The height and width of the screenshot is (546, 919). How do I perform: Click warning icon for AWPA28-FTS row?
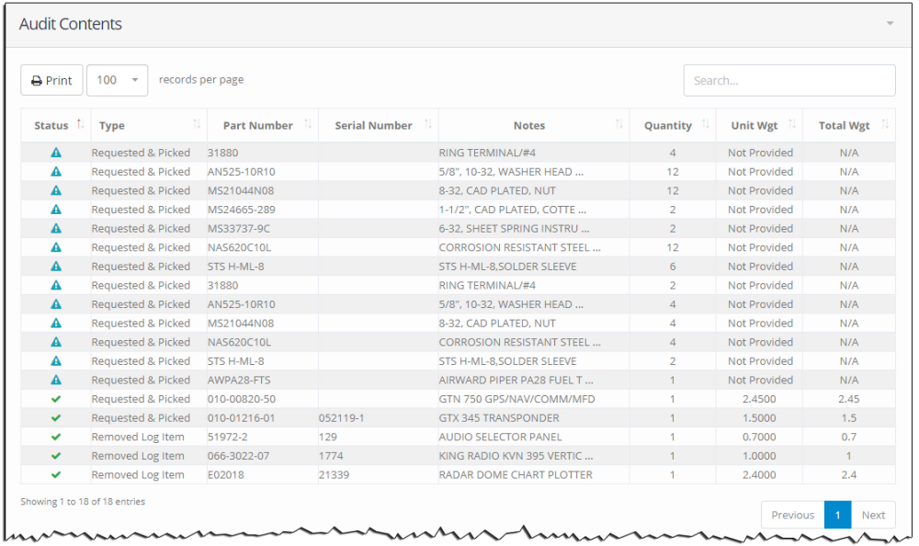56,380
